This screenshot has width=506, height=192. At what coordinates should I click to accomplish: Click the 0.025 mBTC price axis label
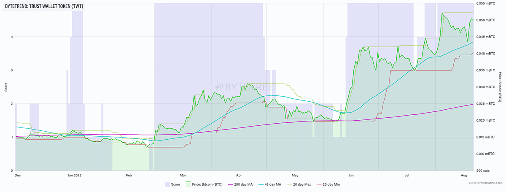[x=485, y=103]
